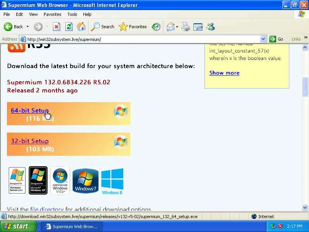Open the Tools menu
The width and height of the screenshot is (309, 232).
point(72,14)
